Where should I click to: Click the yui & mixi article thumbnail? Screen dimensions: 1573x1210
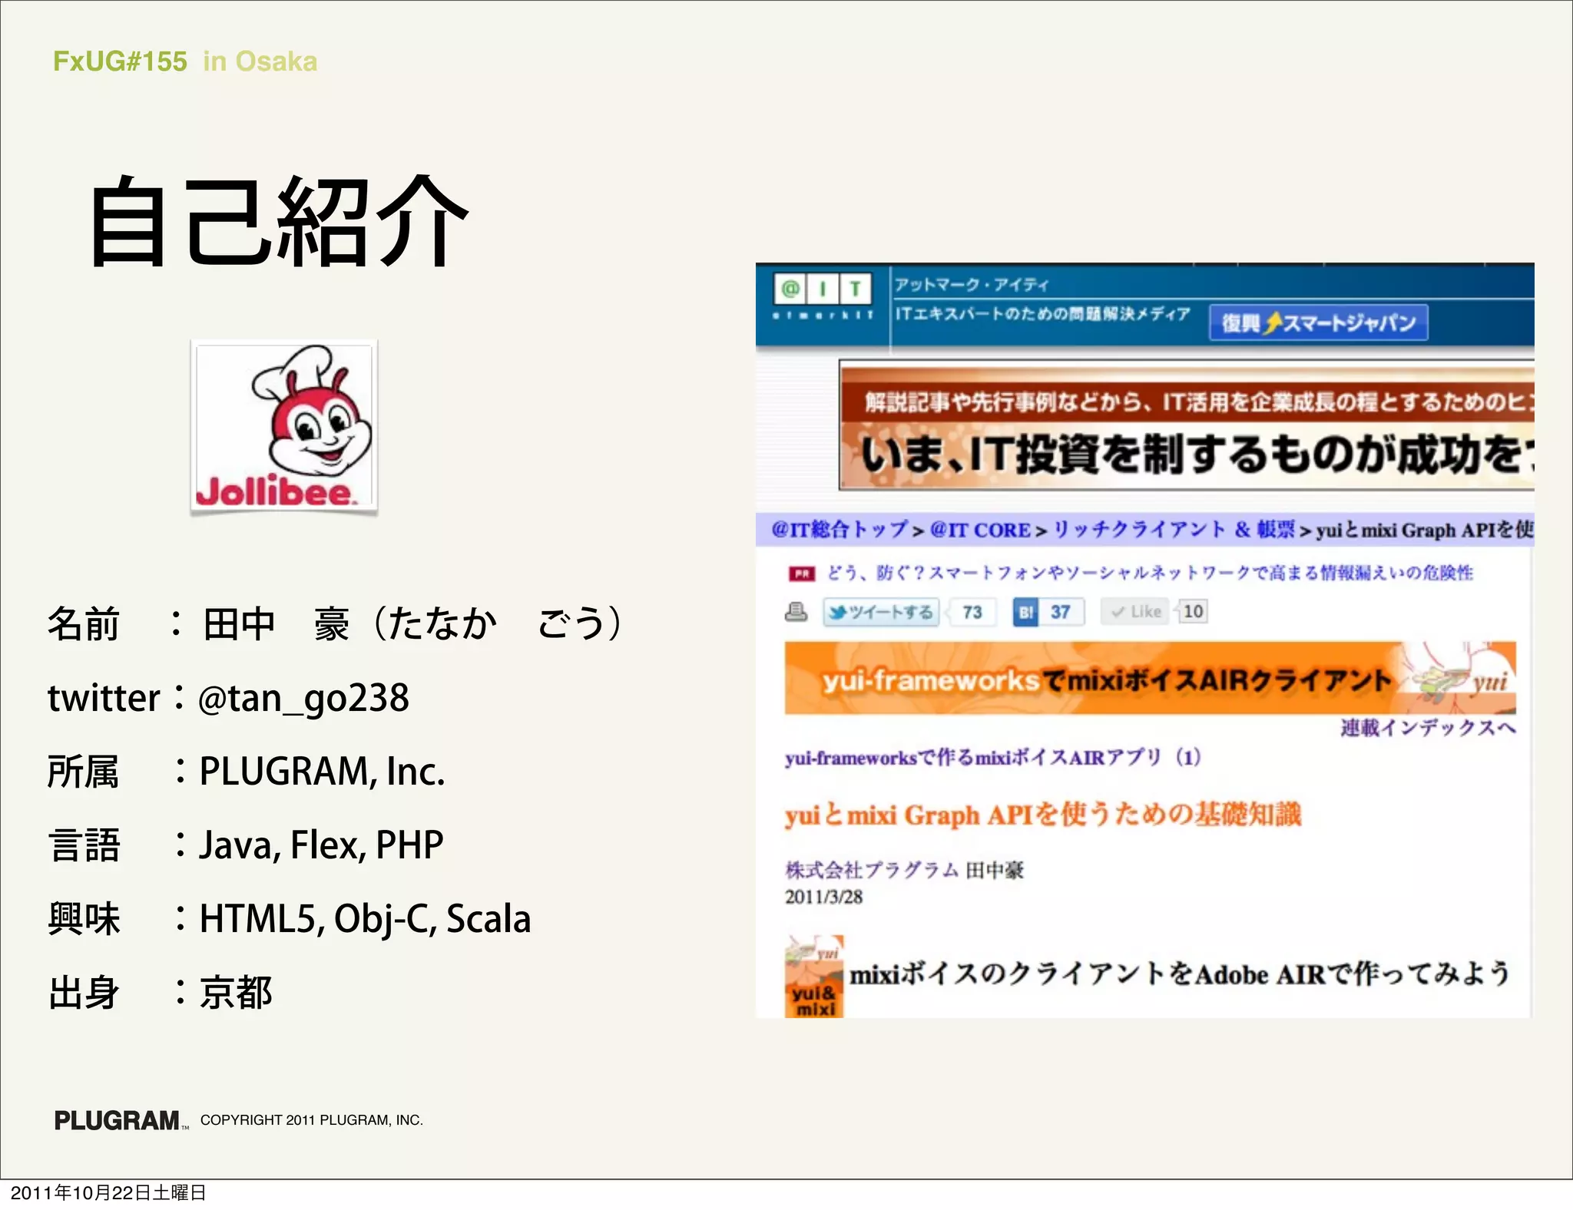coord(814,977)
